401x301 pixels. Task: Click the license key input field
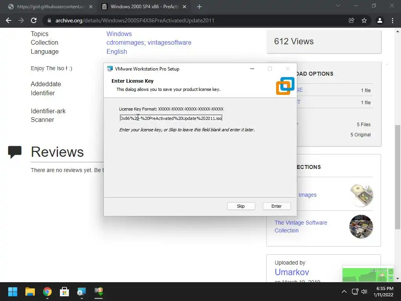pos(171,118)
